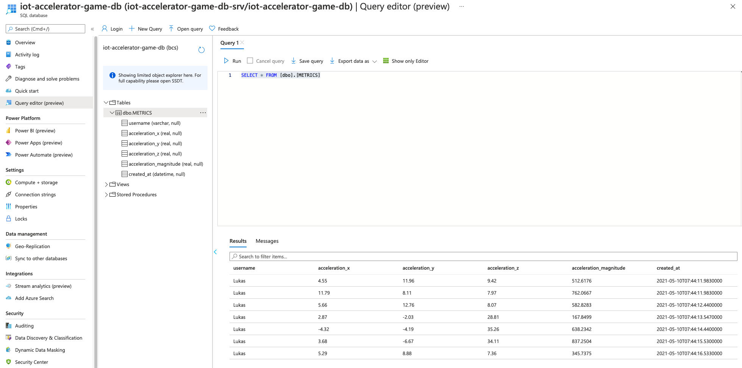The width and height of the screenshot is (742, 368).
Task: Click the New Query button
Action: click(x=146, y=29)
